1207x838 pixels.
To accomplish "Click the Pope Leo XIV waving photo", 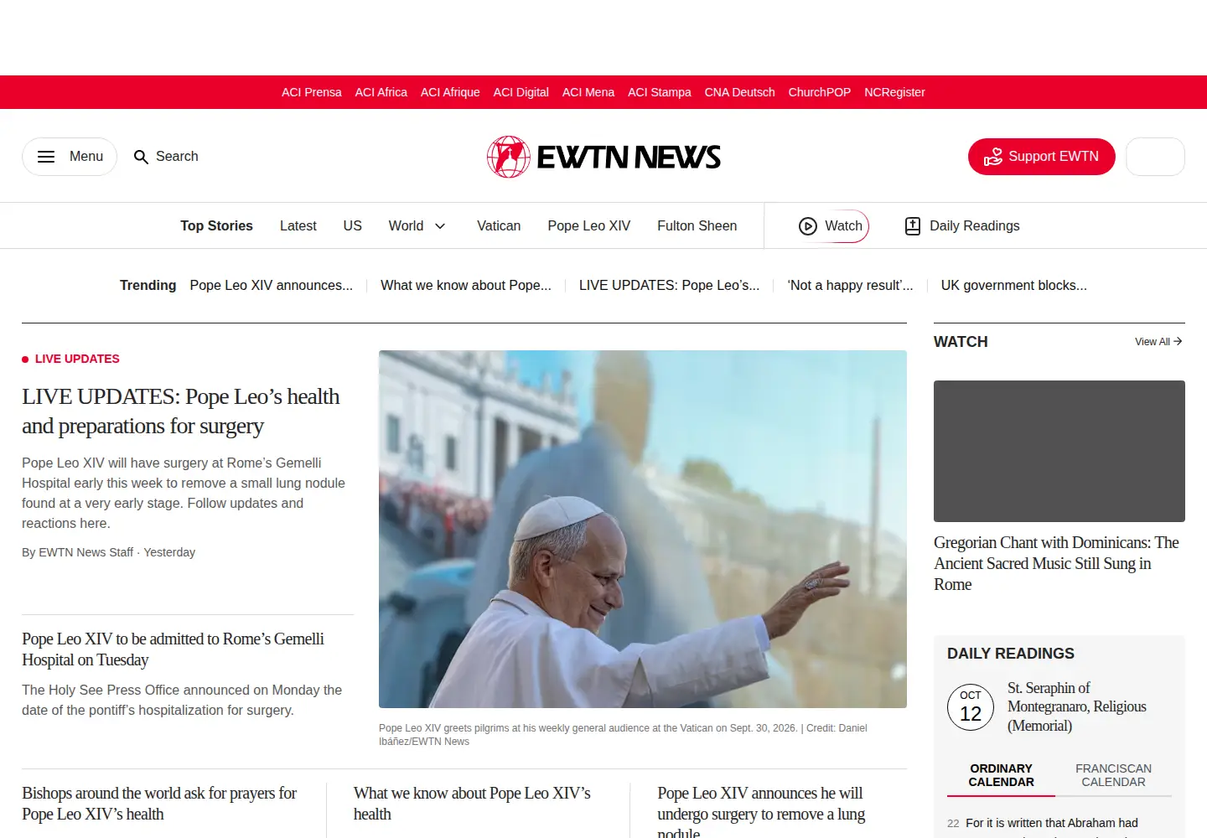I will pyautogui.click(x=643, y=529).
